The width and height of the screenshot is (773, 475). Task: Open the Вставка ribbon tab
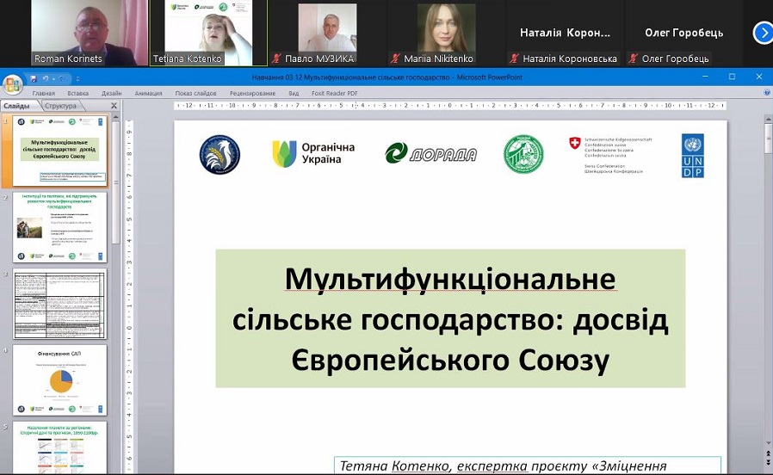[x=77, y=93]
